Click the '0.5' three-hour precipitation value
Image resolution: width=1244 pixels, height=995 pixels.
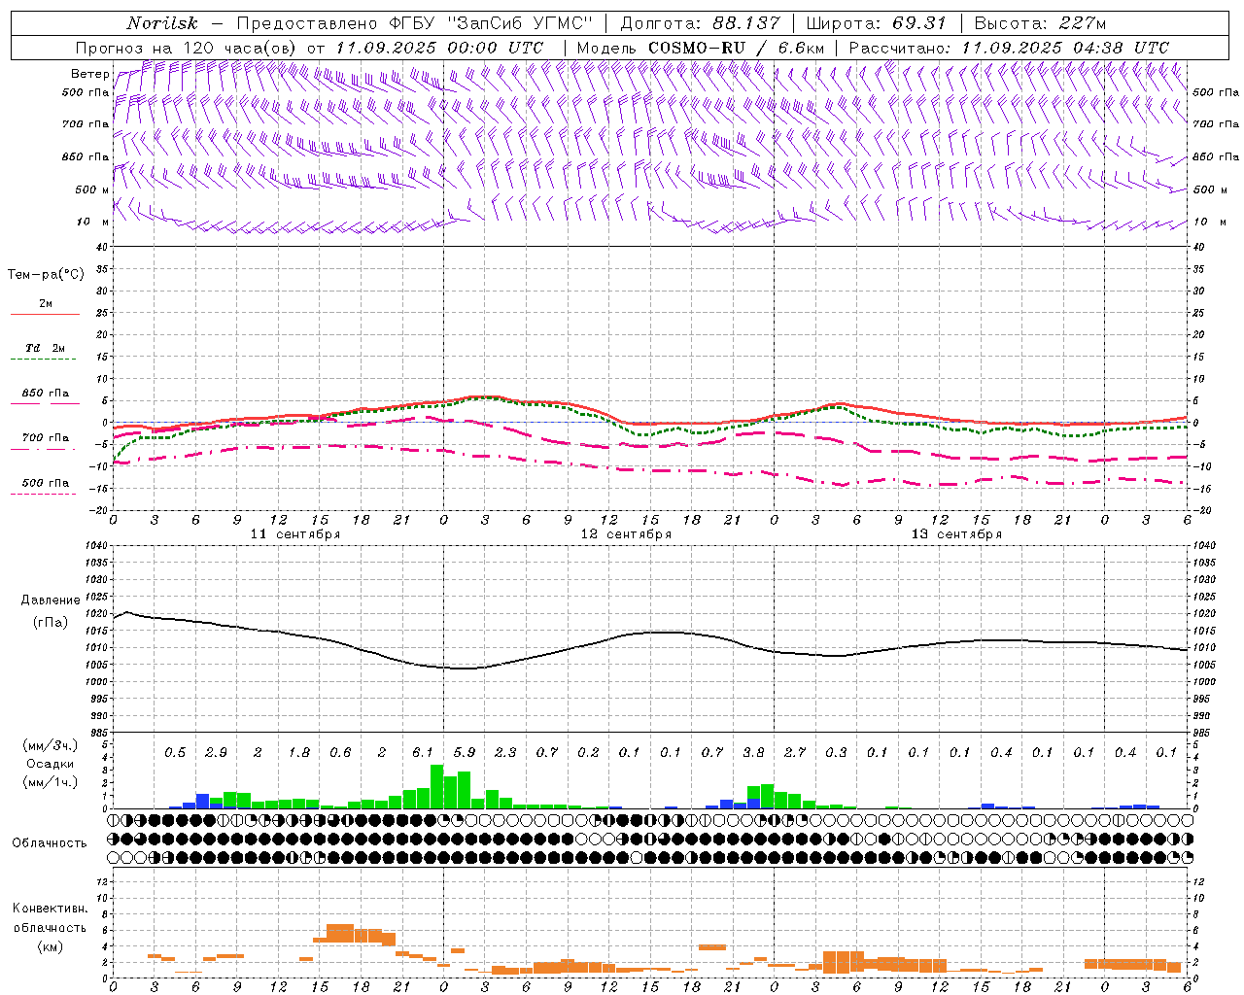pos(175,752)
